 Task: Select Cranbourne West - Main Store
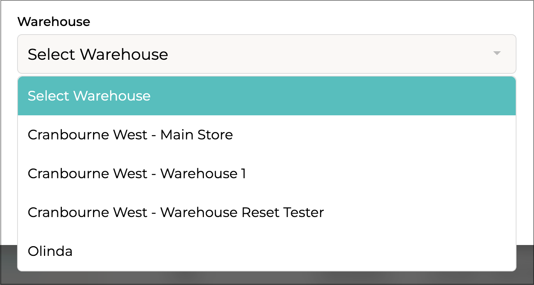pos(130,135)
